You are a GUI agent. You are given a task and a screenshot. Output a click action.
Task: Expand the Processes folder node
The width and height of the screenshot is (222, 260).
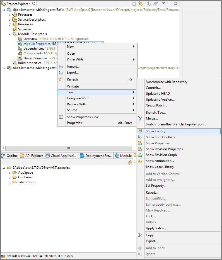click(9, 15)
